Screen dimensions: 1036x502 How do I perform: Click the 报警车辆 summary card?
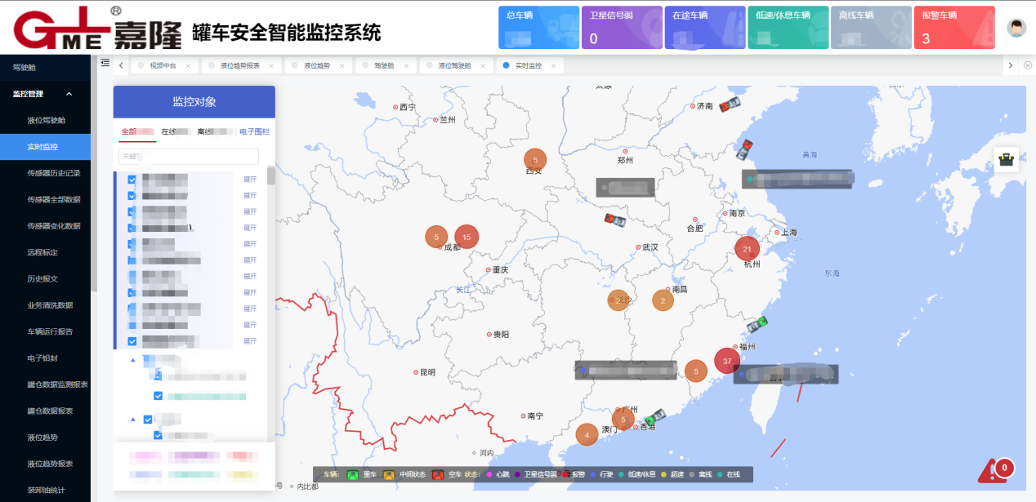953,28
